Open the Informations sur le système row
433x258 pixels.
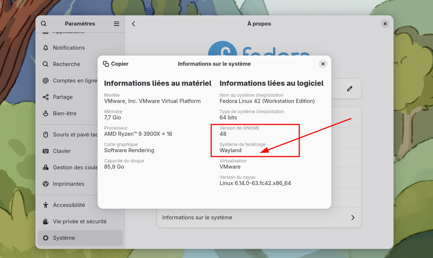pyautogui.click(x=259, y=217)
